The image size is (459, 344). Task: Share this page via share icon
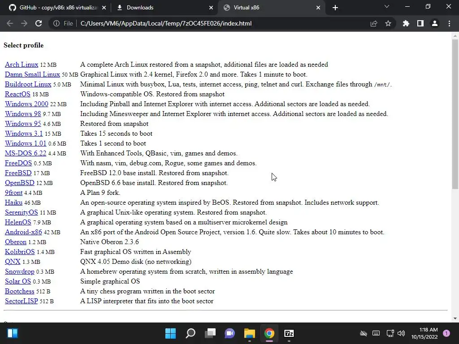point(374,23)
